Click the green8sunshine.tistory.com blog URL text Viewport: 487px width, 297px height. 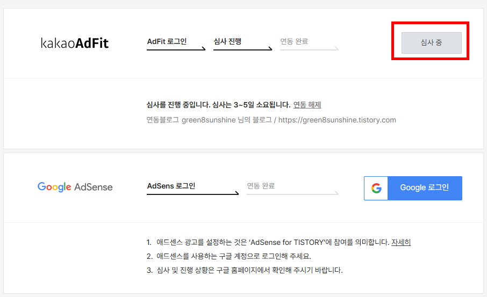tap(337, 120)
